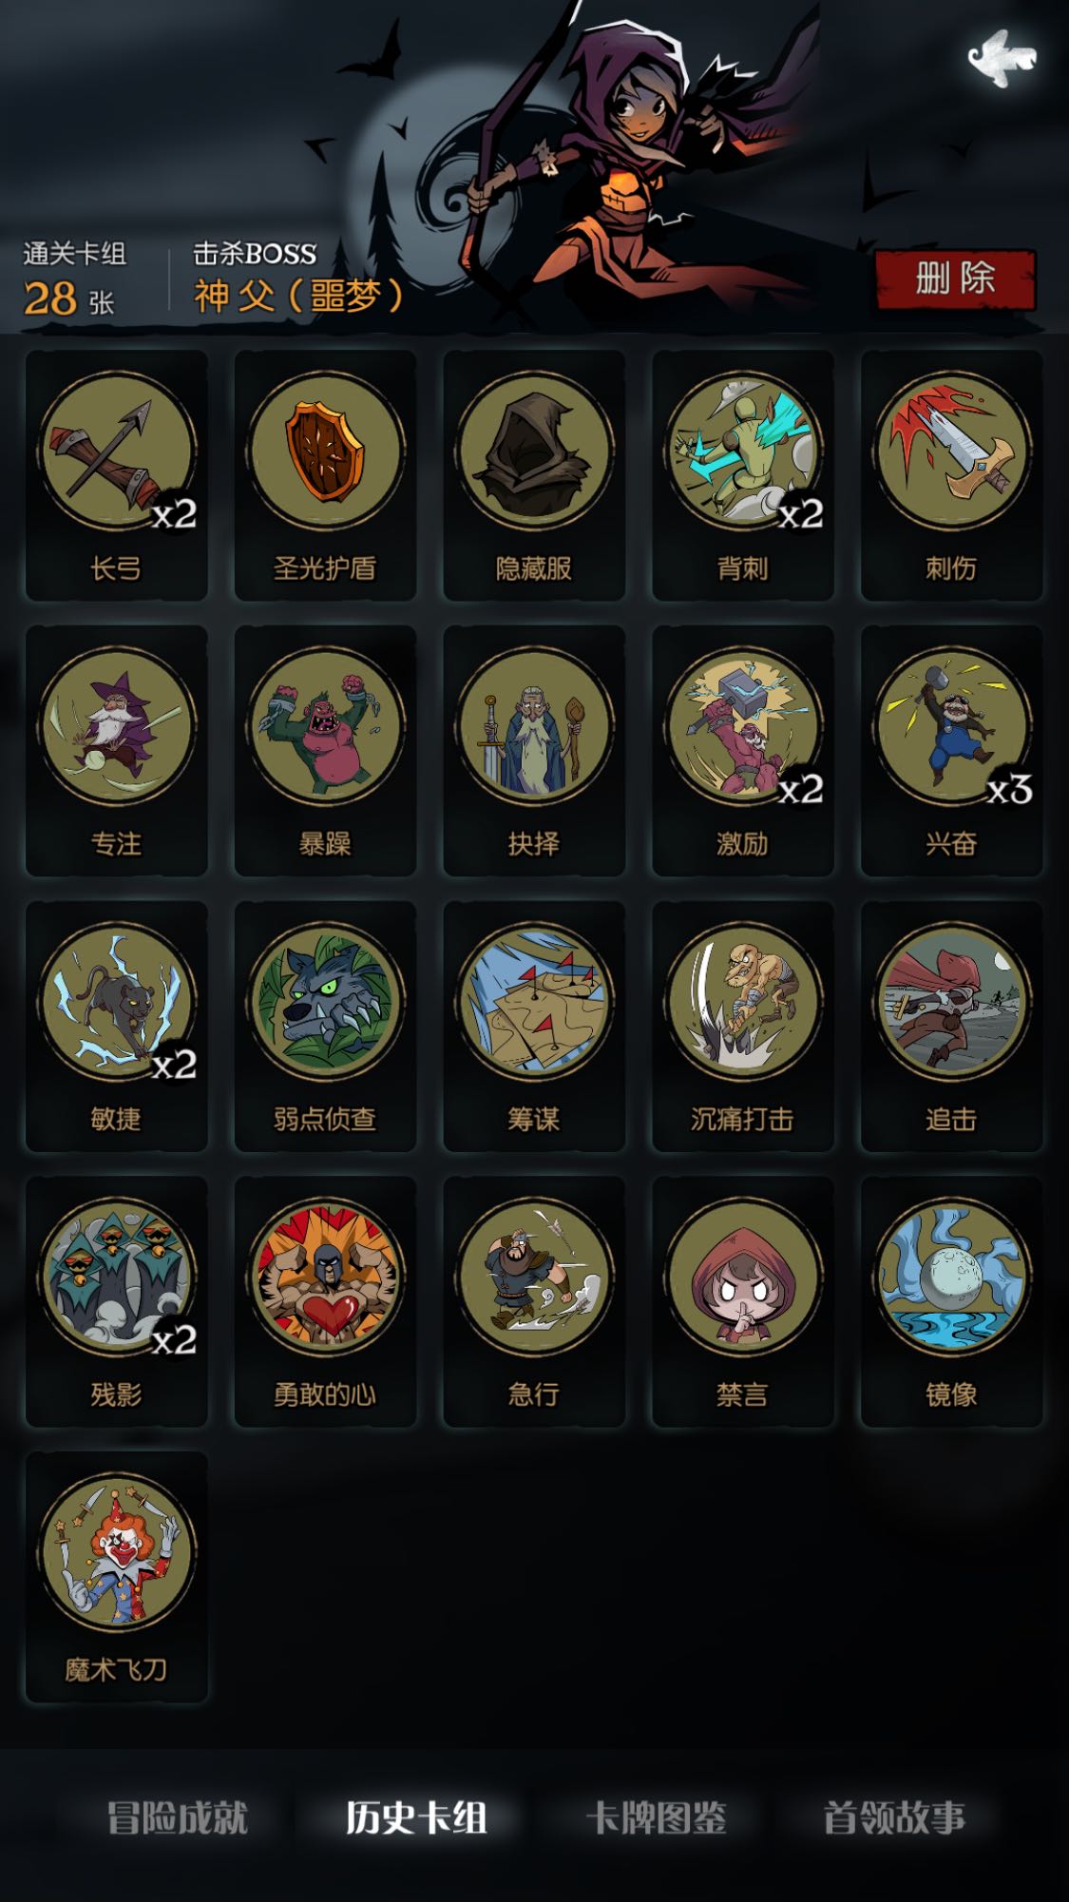Tap the 隐藏服 hooded cloak card
This screenshot has height=1902, width=1069.
[534, 475]
